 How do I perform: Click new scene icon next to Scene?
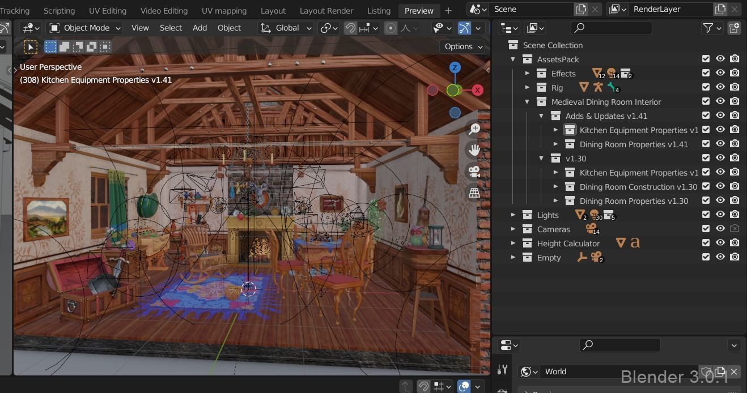coord(581,9)
